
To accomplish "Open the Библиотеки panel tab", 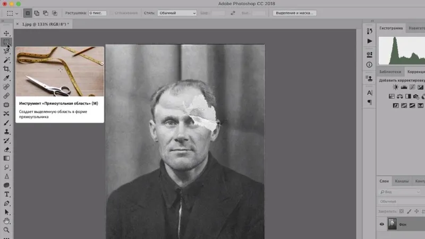I will (x=389, y=71).
